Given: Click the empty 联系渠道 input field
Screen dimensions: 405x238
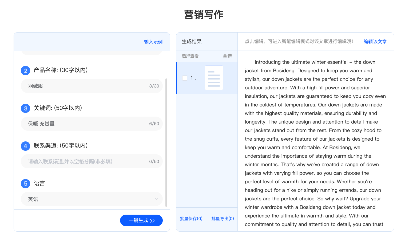Looking at the screenshot, I should 92,161.
